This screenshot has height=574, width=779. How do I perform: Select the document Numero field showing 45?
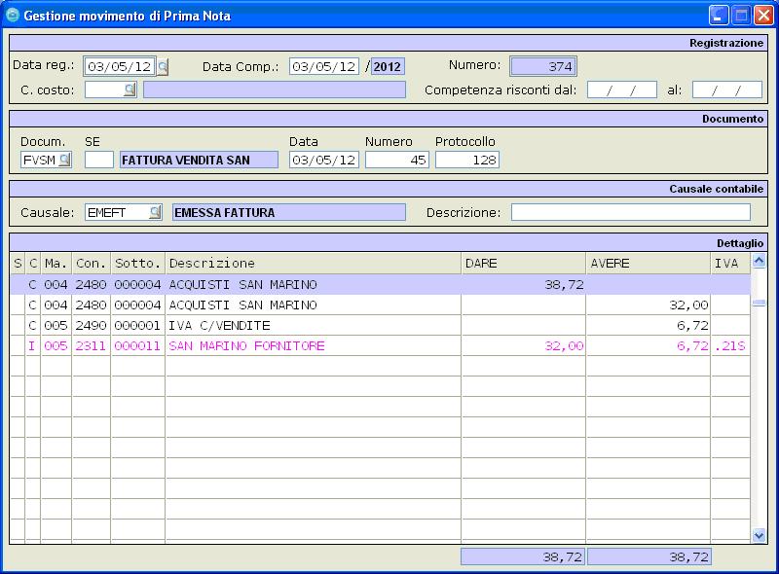(x=396, y=160)
